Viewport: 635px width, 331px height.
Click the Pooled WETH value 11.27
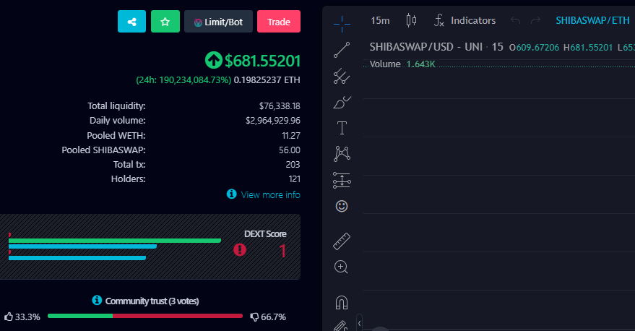291,135
